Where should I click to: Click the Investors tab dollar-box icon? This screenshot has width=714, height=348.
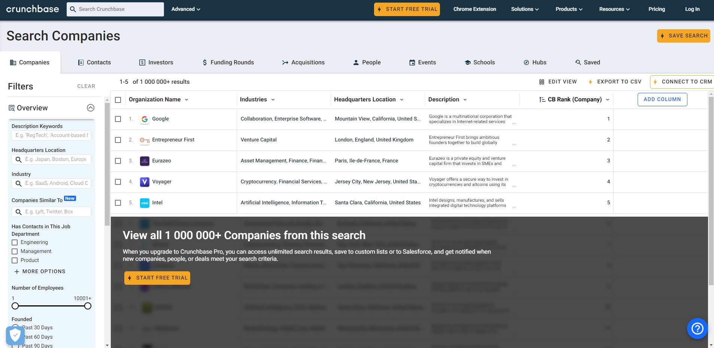pyautogui.click(x=142, y=62)
